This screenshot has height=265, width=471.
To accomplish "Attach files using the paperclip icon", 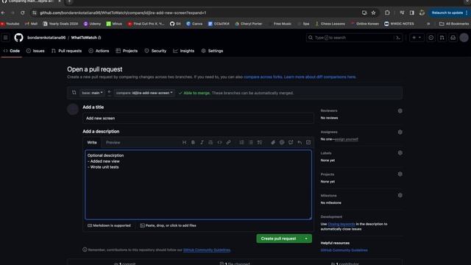I will pos(273,142).
